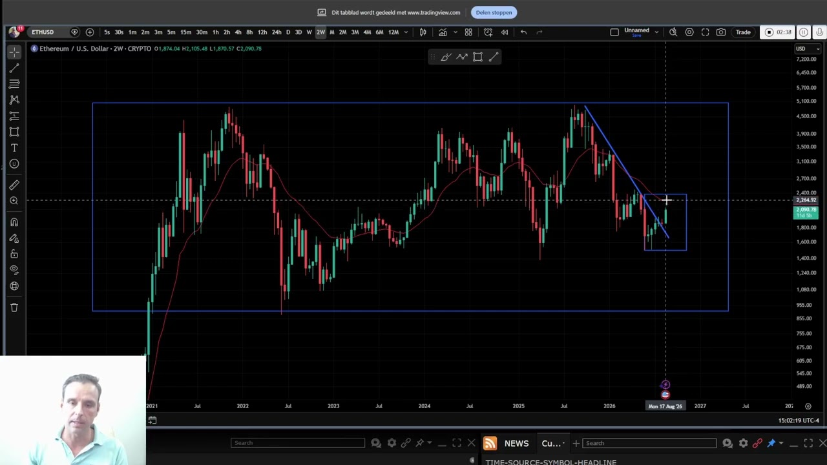Open the Fibonacci tools in left sidebar
The width and height of the screenshot is (827, 465).
point(14,84)
